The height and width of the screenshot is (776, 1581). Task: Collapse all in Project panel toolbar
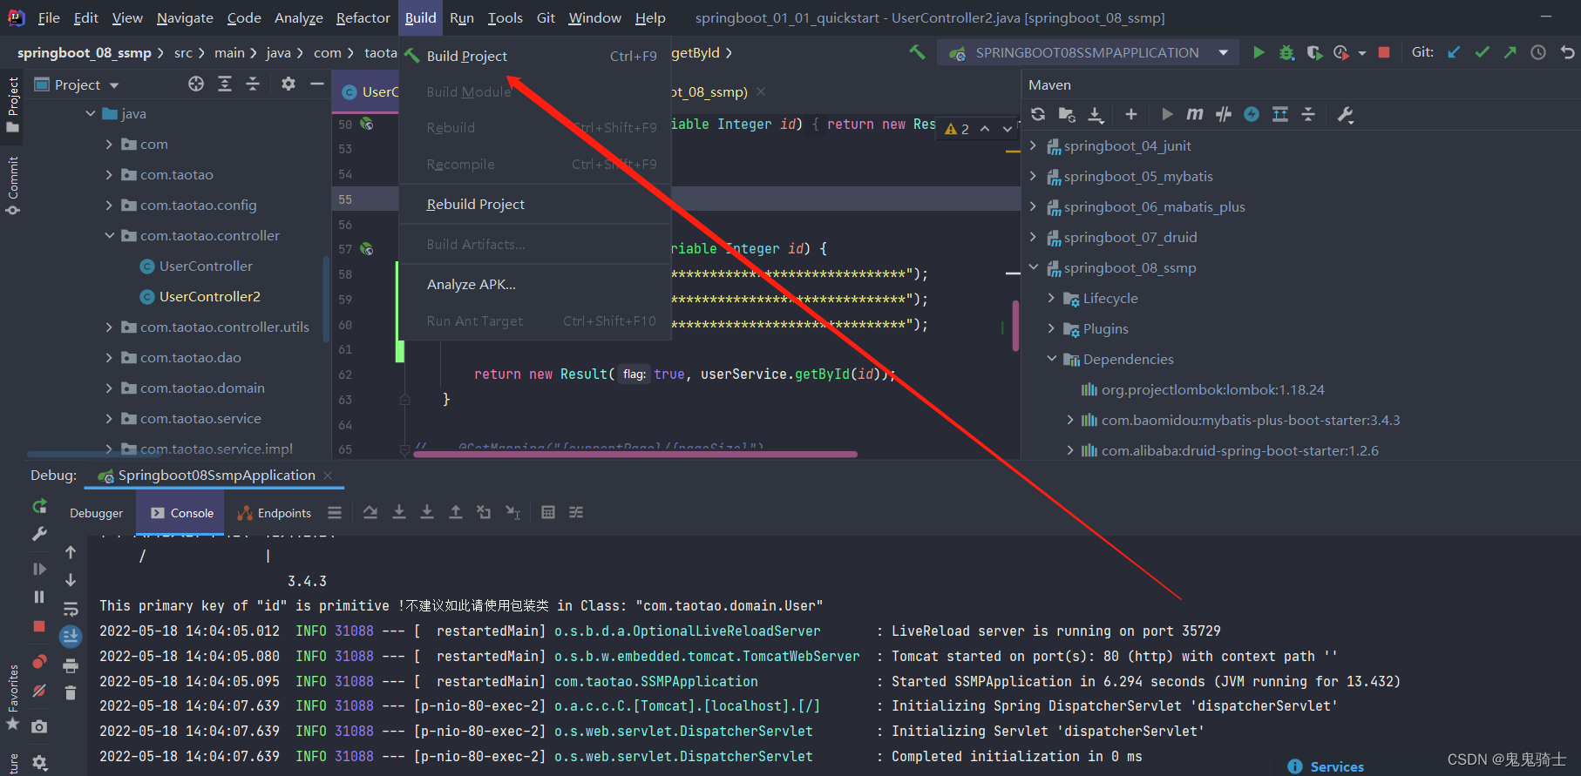tap(253, 84)
